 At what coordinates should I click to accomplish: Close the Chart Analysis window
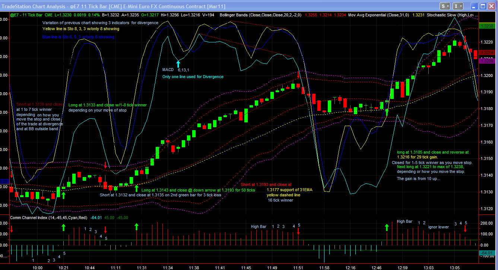point(491,6)
